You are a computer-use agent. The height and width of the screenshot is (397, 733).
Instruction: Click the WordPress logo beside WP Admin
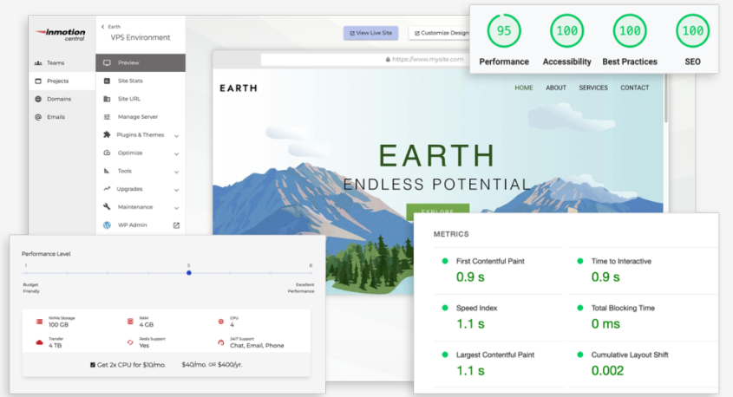pos(107,225)
